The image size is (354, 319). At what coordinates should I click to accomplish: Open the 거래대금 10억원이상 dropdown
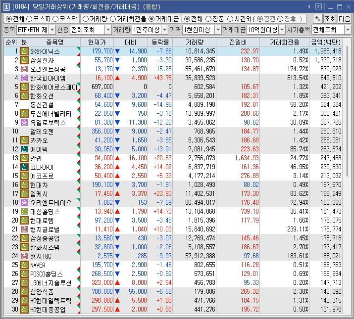tap(282, 30)
